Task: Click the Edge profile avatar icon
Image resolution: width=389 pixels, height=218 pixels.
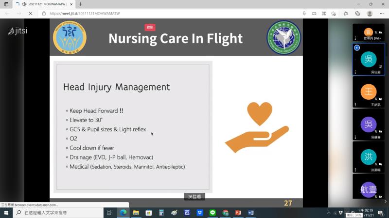Action: click(x=370, y=14)
